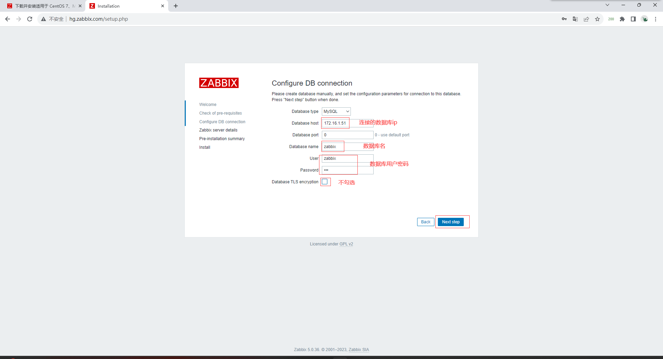Focus the Database port field

(x=347, y=135)
